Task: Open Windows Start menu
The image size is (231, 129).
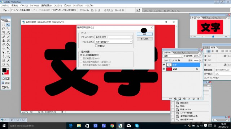Action: tap(4, 126)
